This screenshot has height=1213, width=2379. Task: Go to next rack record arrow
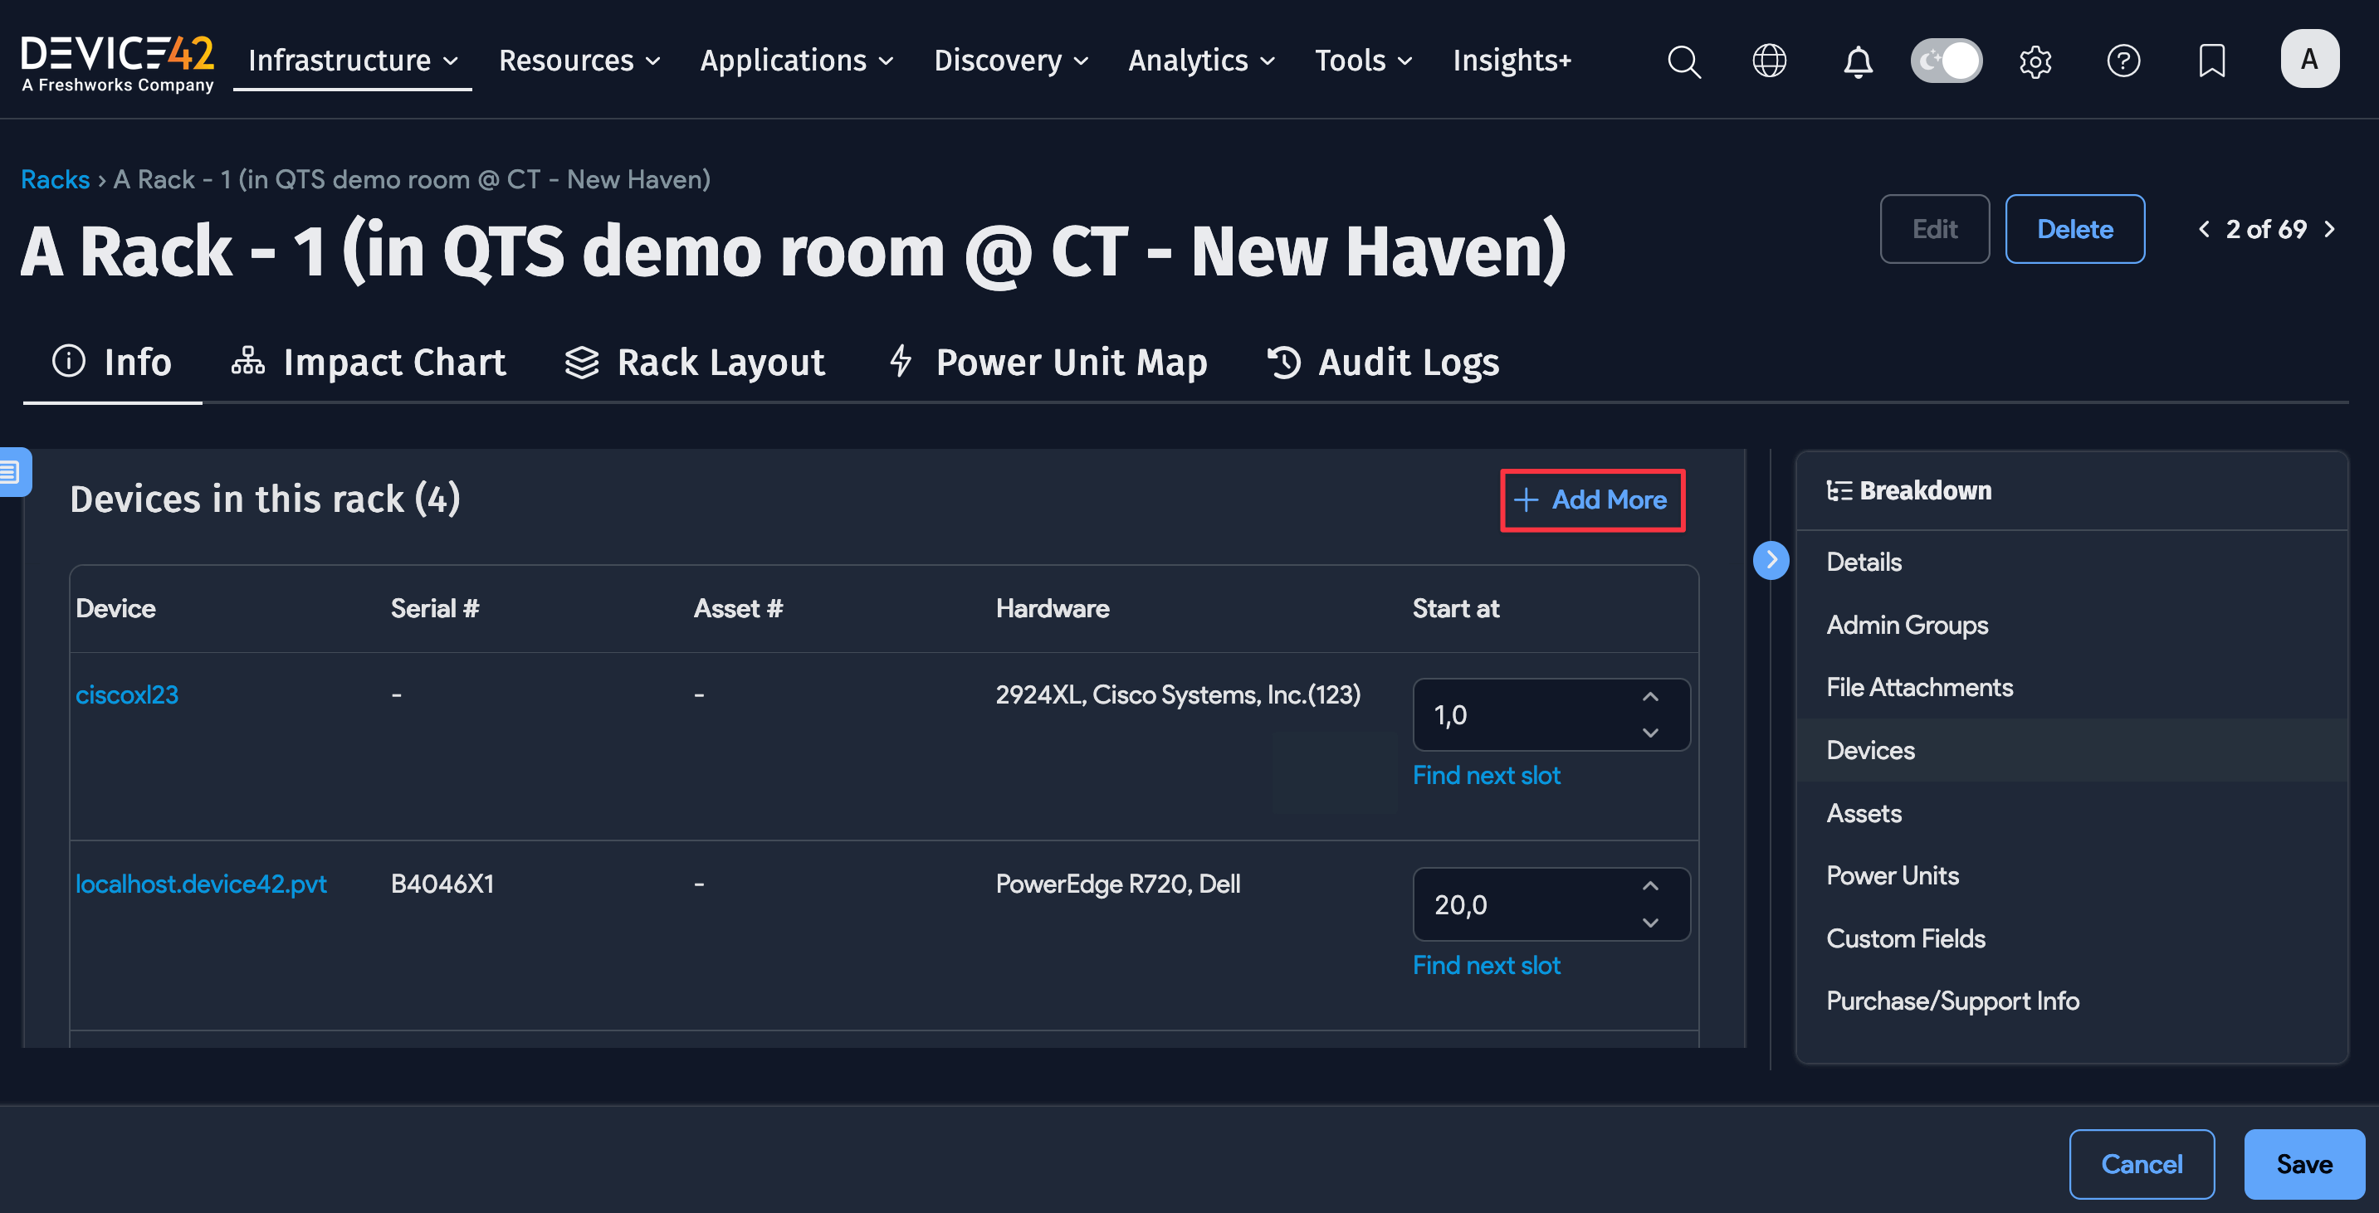pyautogui.click(x=2329, y=229)
